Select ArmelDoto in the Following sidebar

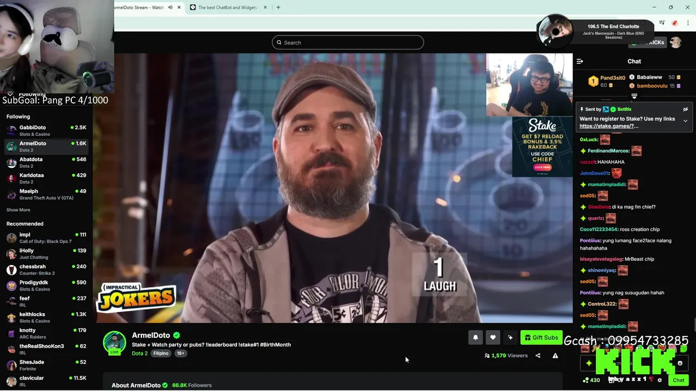pos(46,147)
